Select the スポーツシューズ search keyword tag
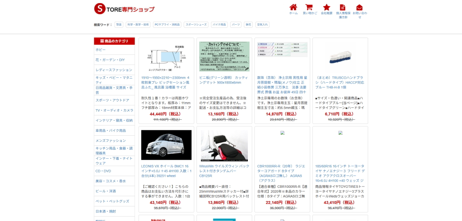 click(x=196, y=25)
